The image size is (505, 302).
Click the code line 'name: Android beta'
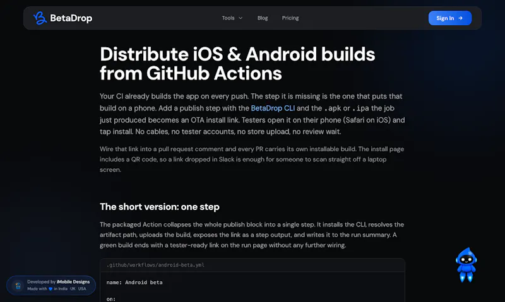pos(134,282)
